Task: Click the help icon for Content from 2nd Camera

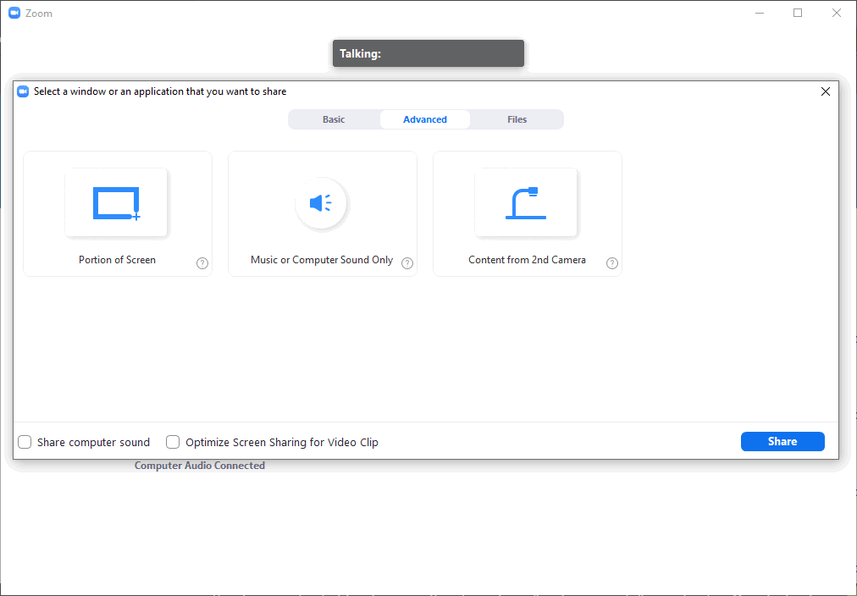Action: coord(612,262)
